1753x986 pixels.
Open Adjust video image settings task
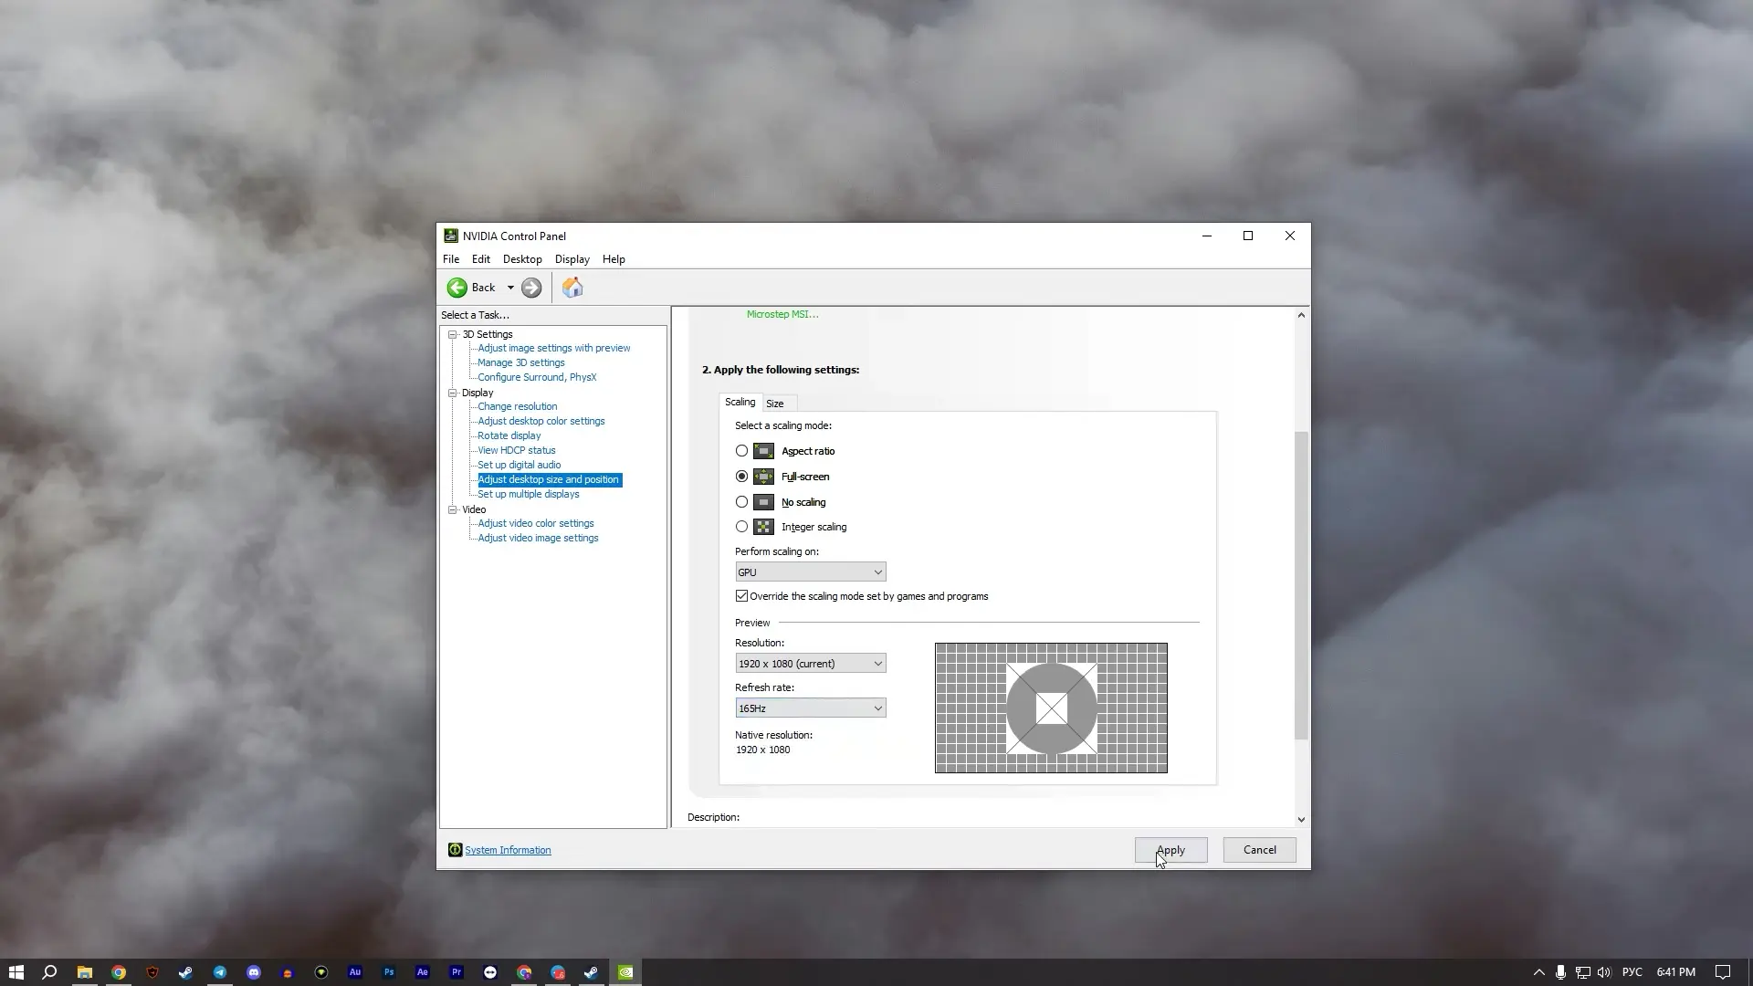pos(539,538)
